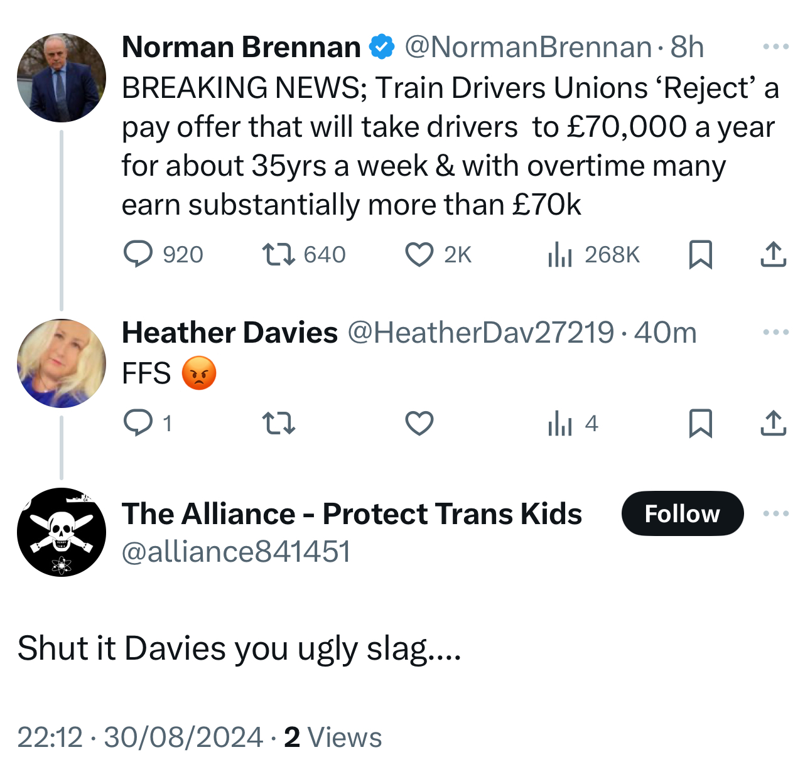Viewport: 810px width, 762px height.
Task: Like Norman Brennan's tweet
Action: click(419, 255)
